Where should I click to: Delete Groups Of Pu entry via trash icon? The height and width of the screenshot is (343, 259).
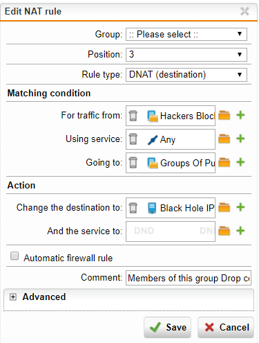133,163
